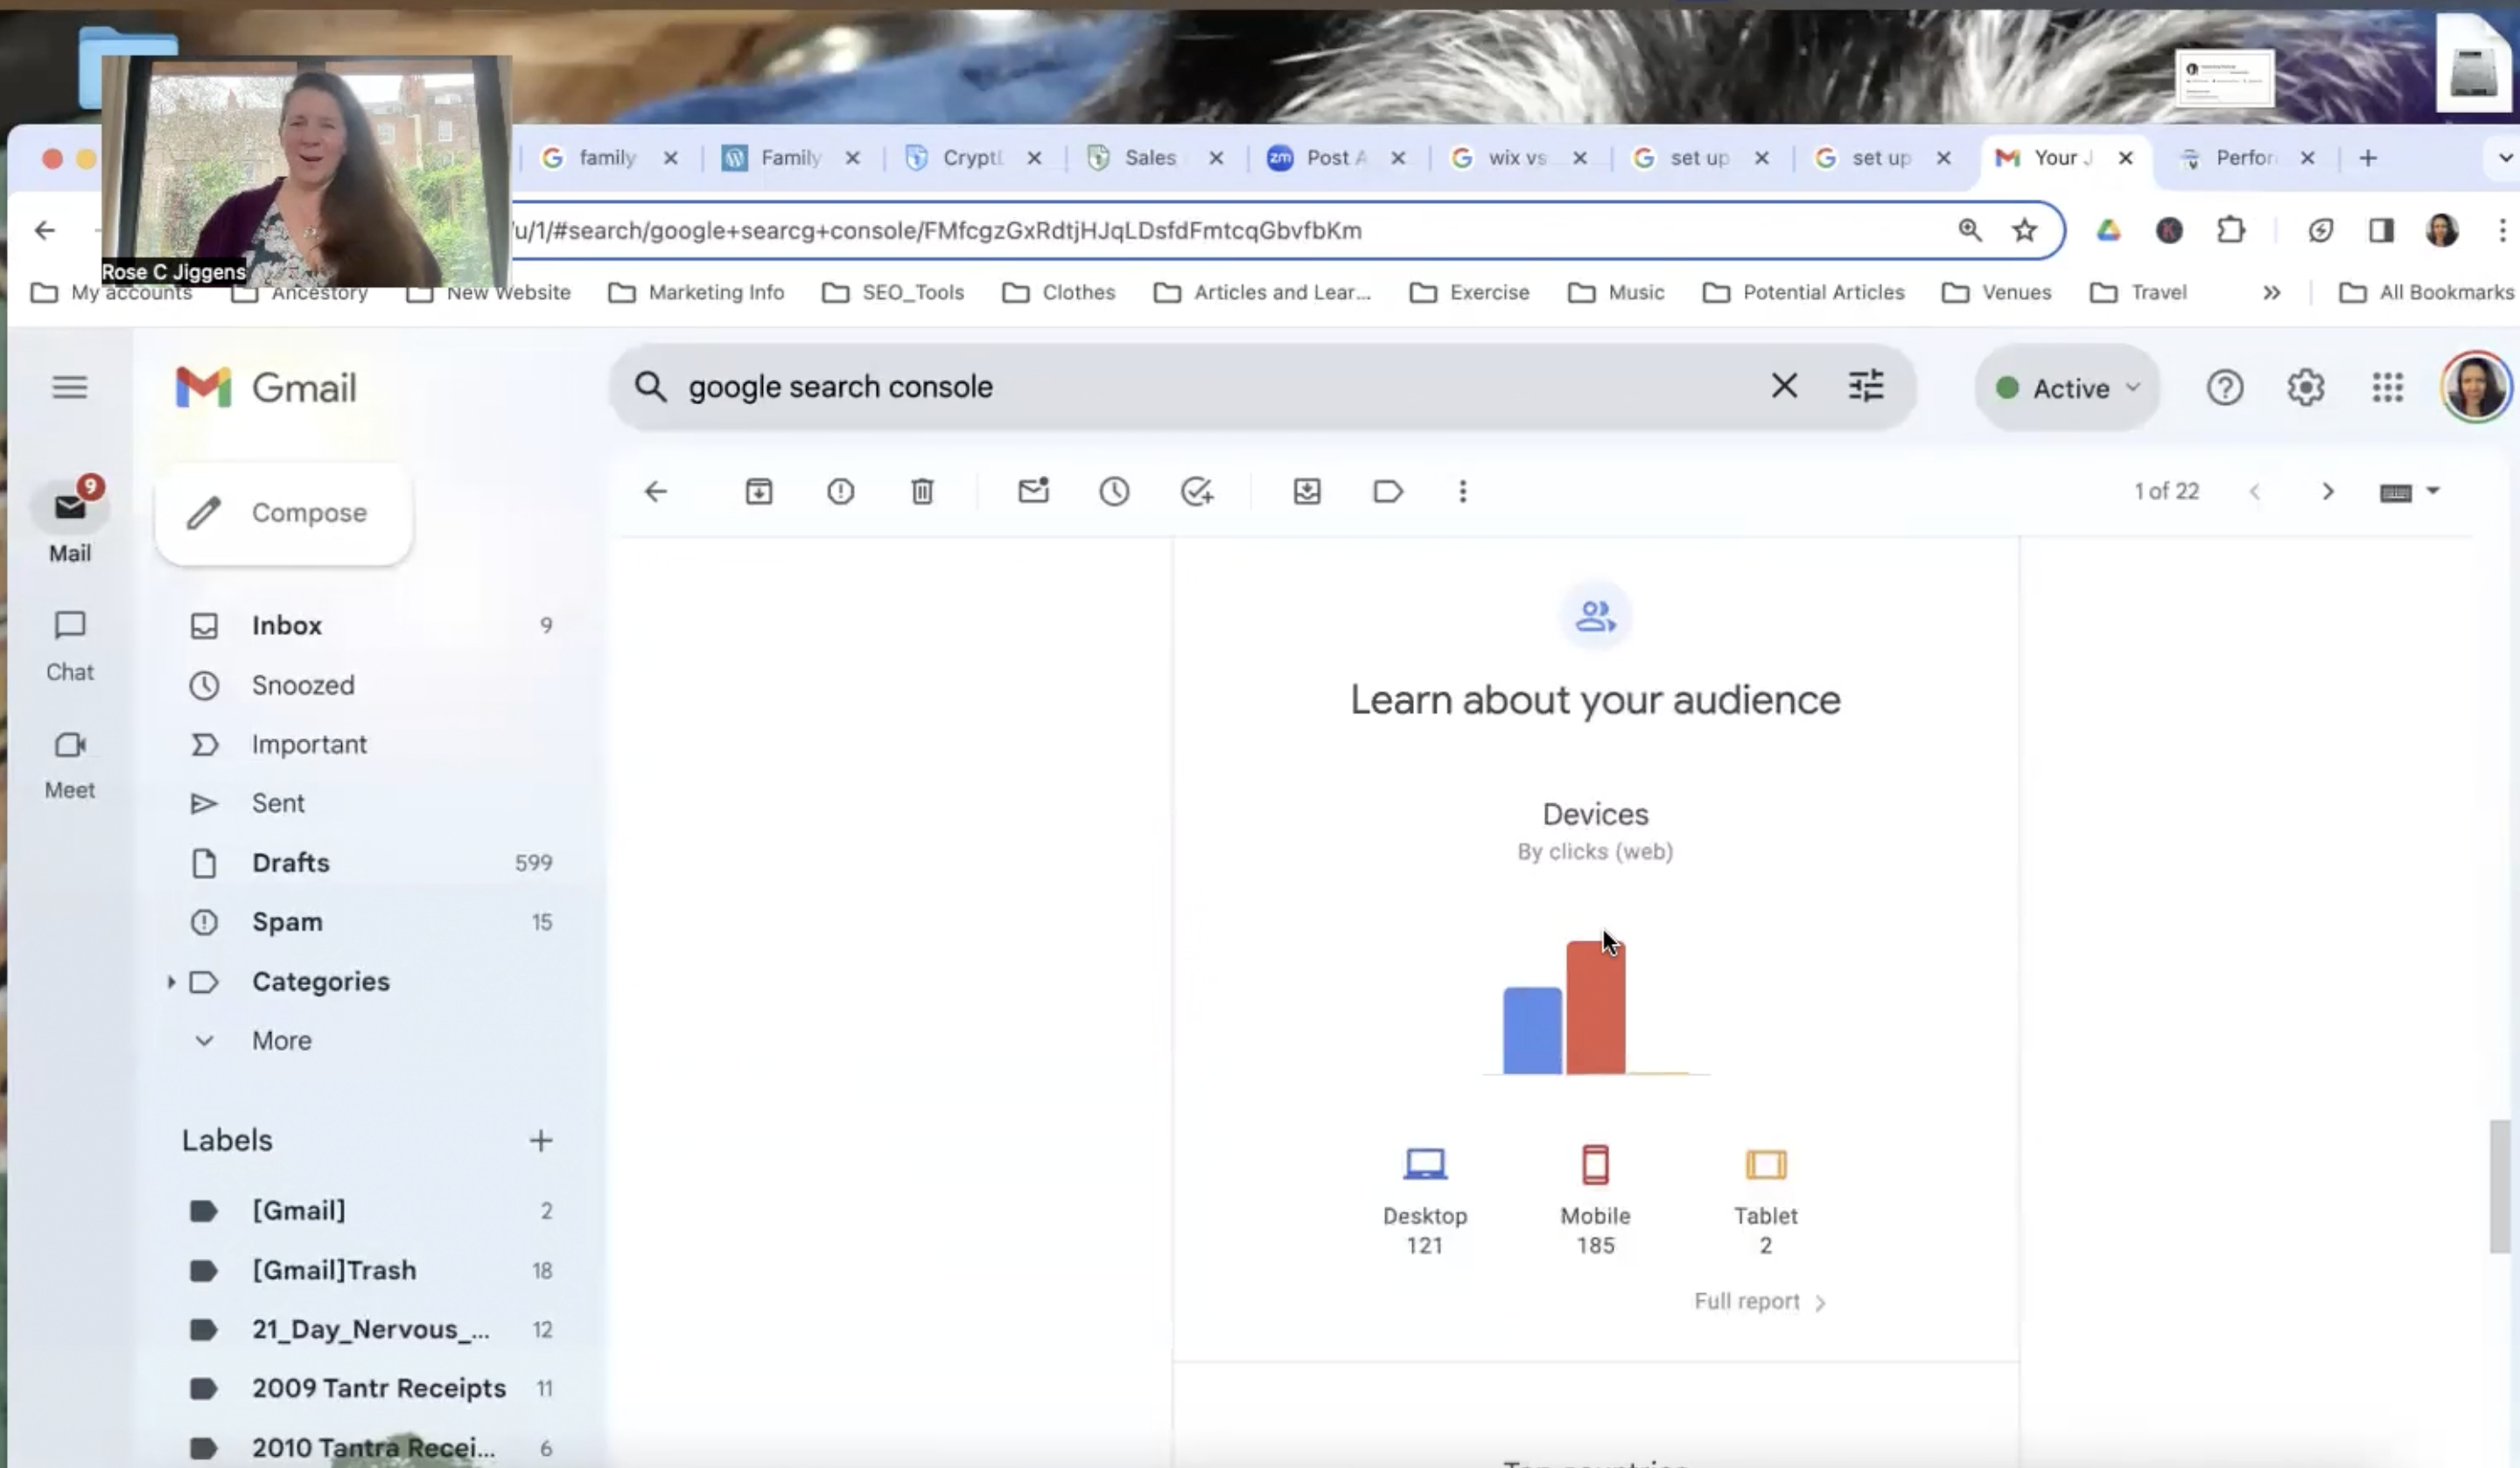Open advanced search filters
This screenshot has height=1468, width=2520.
point(1866,386)
